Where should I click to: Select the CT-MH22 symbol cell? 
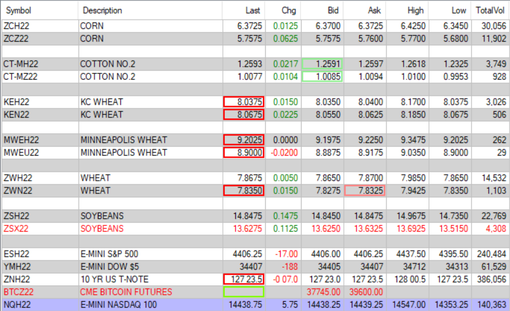(40, 64)
